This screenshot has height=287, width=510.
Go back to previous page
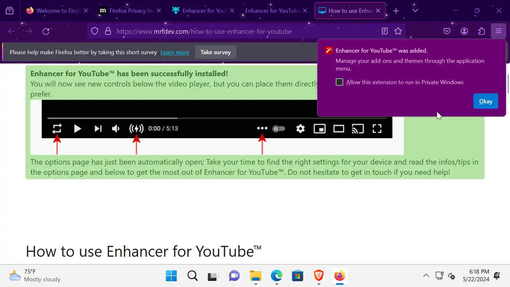point(11,31)
